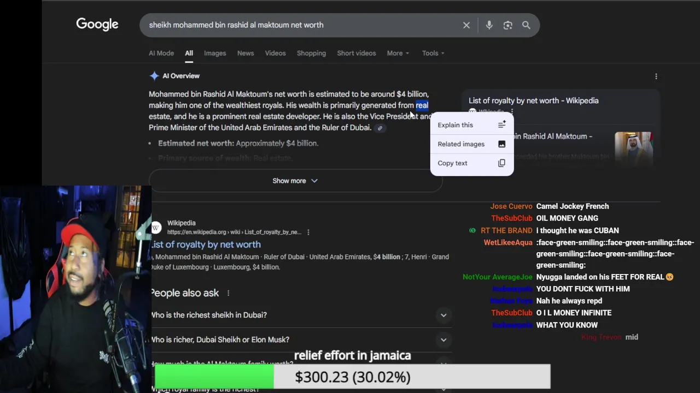
Task: Click People also ask heading
Action: [x=185, y=293]
